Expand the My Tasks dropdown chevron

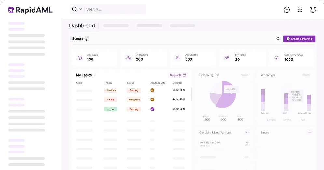tap(95, 75)
